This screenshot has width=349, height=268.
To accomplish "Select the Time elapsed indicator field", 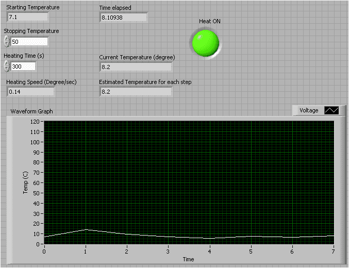I will click(123, 17).
